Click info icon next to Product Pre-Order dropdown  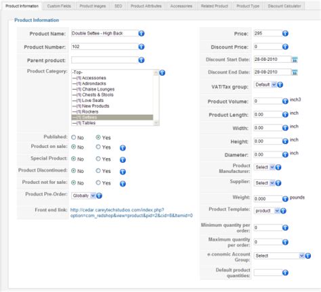pos(99,195)
